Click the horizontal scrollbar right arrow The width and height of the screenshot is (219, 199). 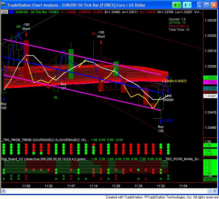click(215, 191)
